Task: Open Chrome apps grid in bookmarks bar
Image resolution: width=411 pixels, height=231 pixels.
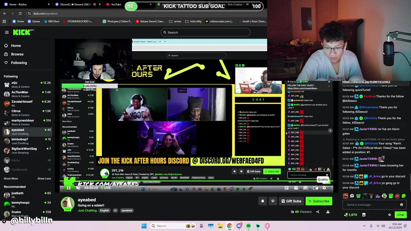Action: tap(4, 21)
